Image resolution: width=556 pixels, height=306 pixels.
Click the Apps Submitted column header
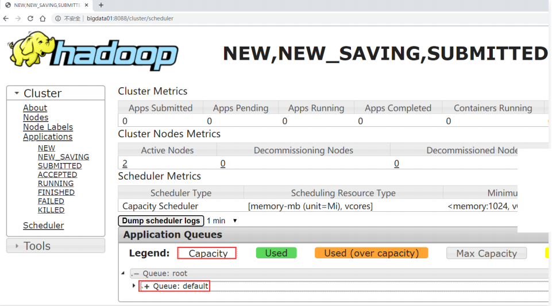point(161,108)
